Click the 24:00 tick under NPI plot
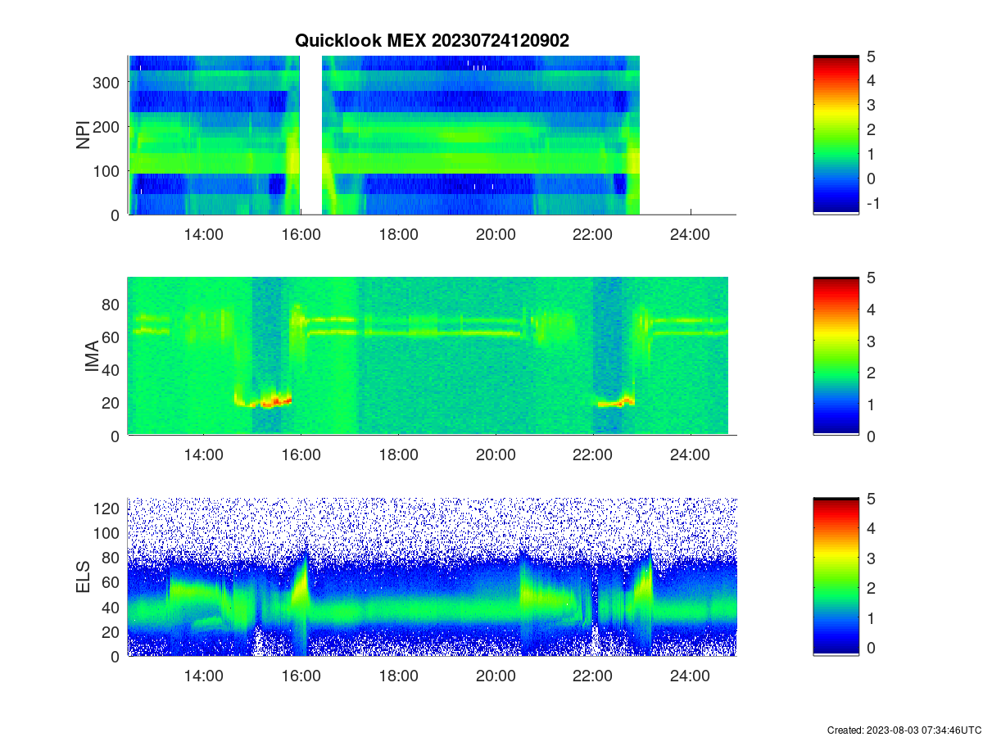The height and width of the screenshot is (737, 983). pos(690,233)
